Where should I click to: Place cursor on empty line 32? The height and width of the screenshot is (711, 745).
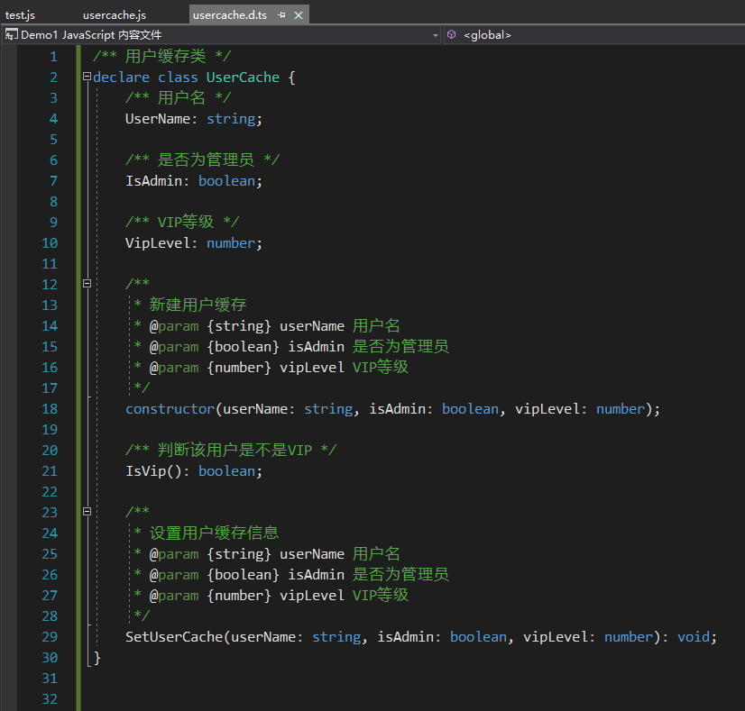[x=271, y=699]
